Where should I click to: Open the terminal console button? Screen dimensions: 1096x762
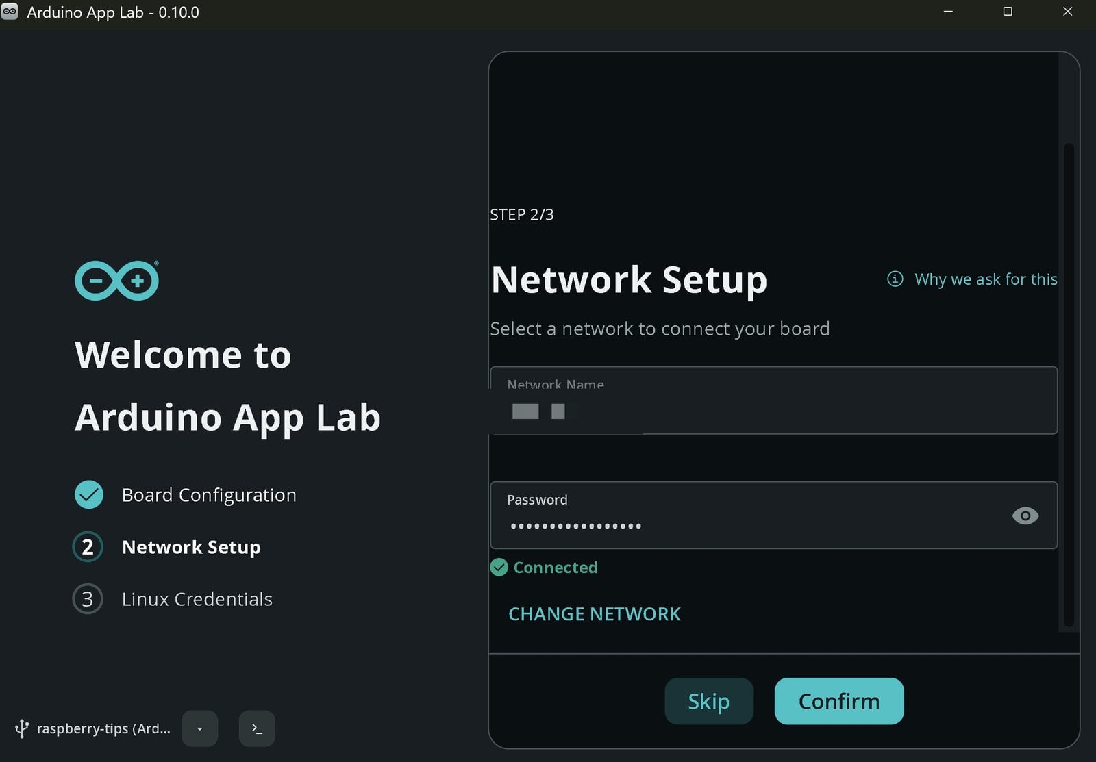pos(257,728)
